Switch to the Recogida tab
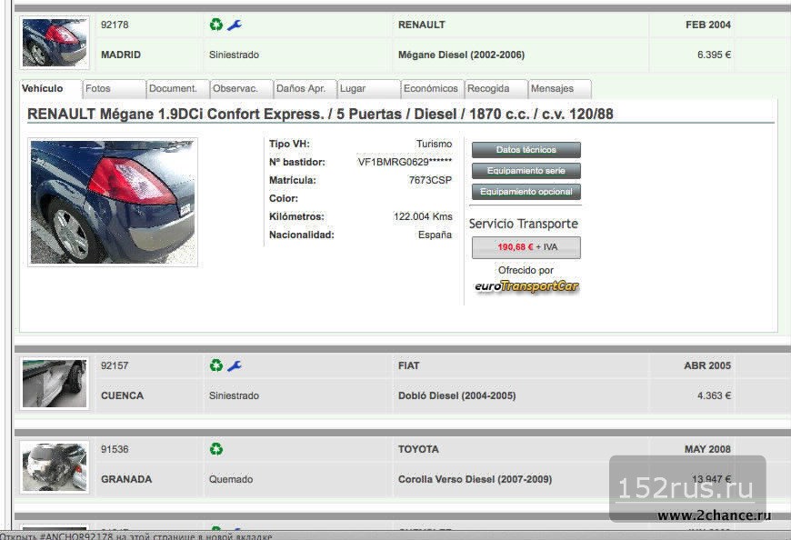This screenshot has height=540, width=791. (x=496, y=88)
